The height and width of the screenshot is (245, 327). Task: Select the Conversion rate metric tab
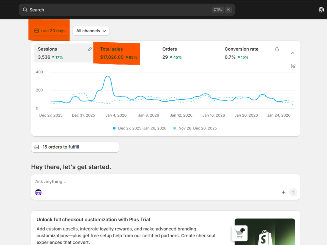click(242, 53)
